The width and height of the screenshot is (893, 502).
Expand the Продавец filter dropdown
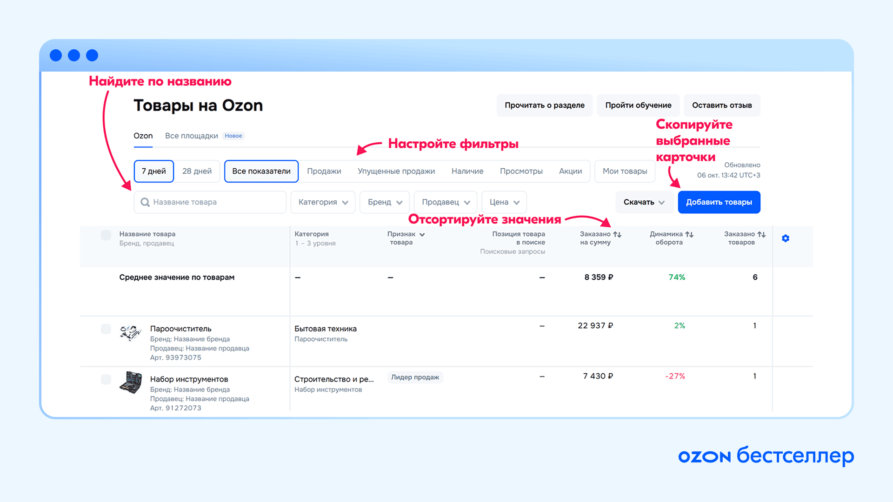coord(446,202)
